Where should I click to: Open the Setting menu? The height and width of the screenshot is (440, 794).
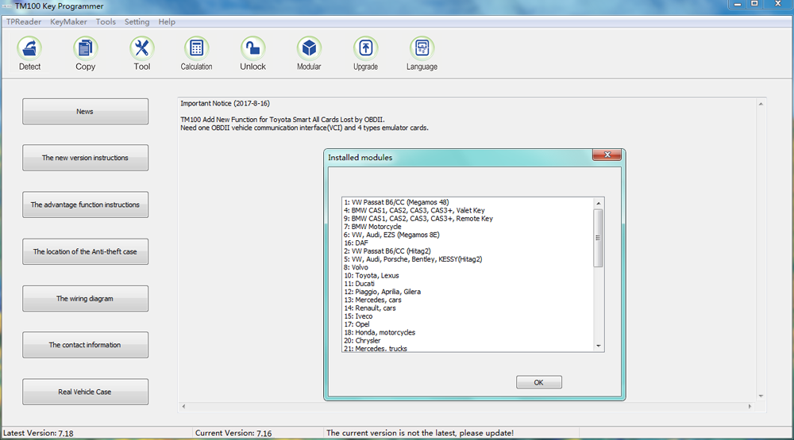(x=137, y=22)
